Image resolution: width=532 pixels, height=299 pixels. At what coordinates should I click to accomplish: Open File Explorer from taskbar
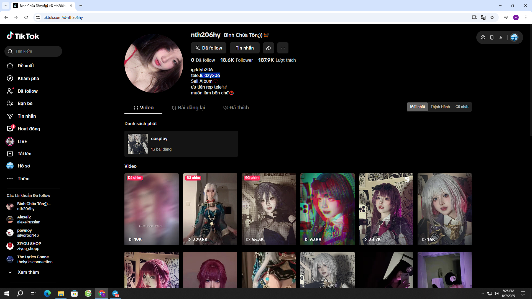coord(61,293)
